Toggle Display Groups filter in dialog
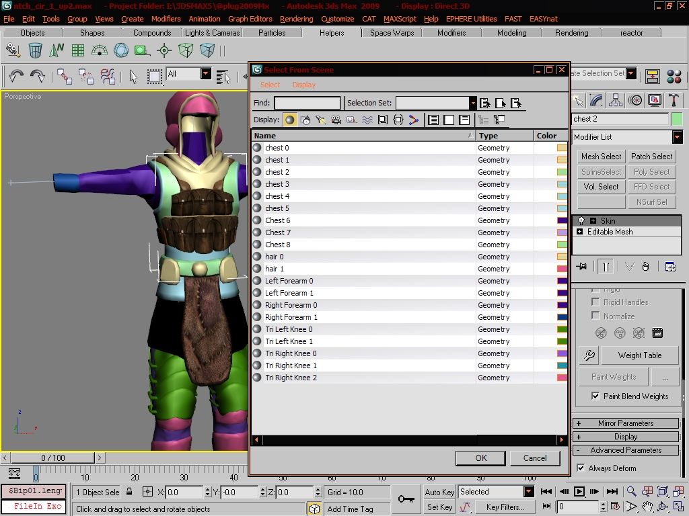689x516 pixels. [383, 120]
